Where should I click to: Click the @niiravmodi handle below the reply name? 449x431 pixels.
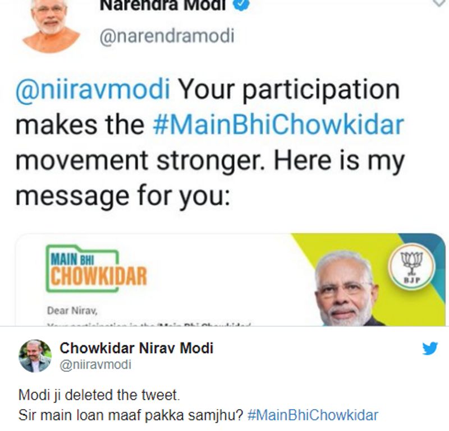click(95, 365)
